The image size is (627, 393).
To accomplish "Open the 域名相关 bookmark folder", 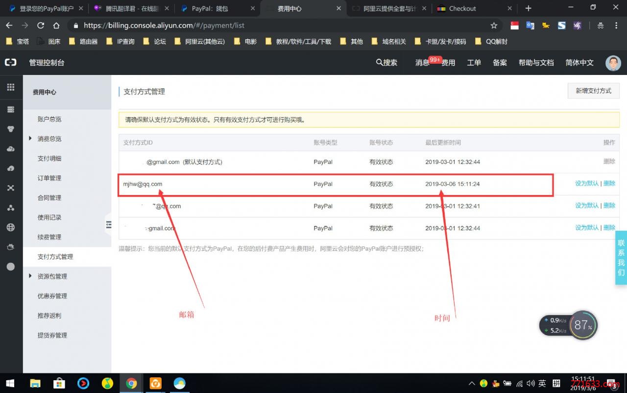I will (x=389, y=42).
